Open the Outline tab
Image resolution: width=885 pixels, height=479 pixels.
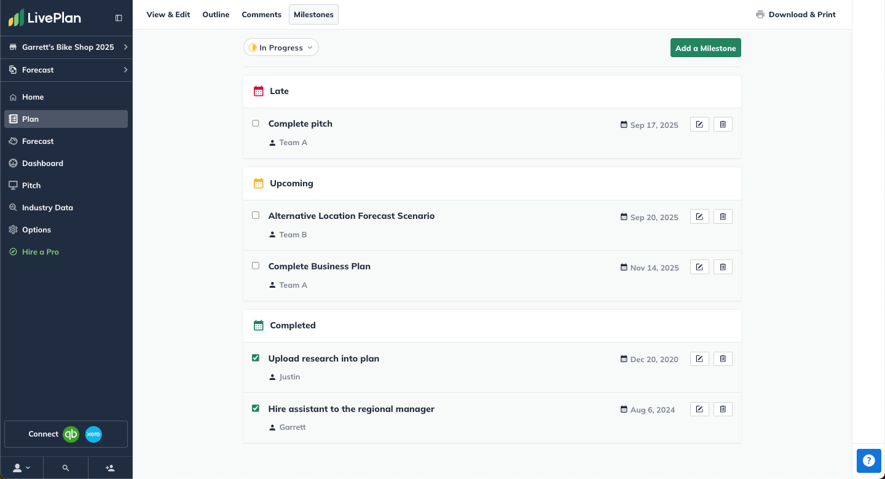tap(216, 14)
